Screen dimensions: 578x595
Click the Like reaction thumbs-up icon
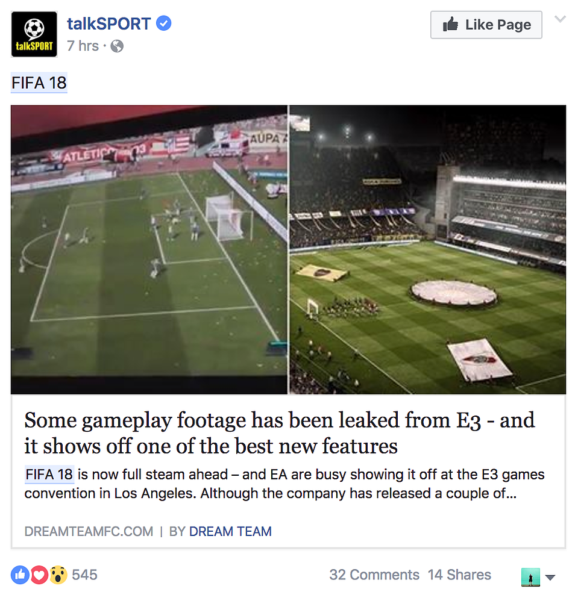(20, 575)
